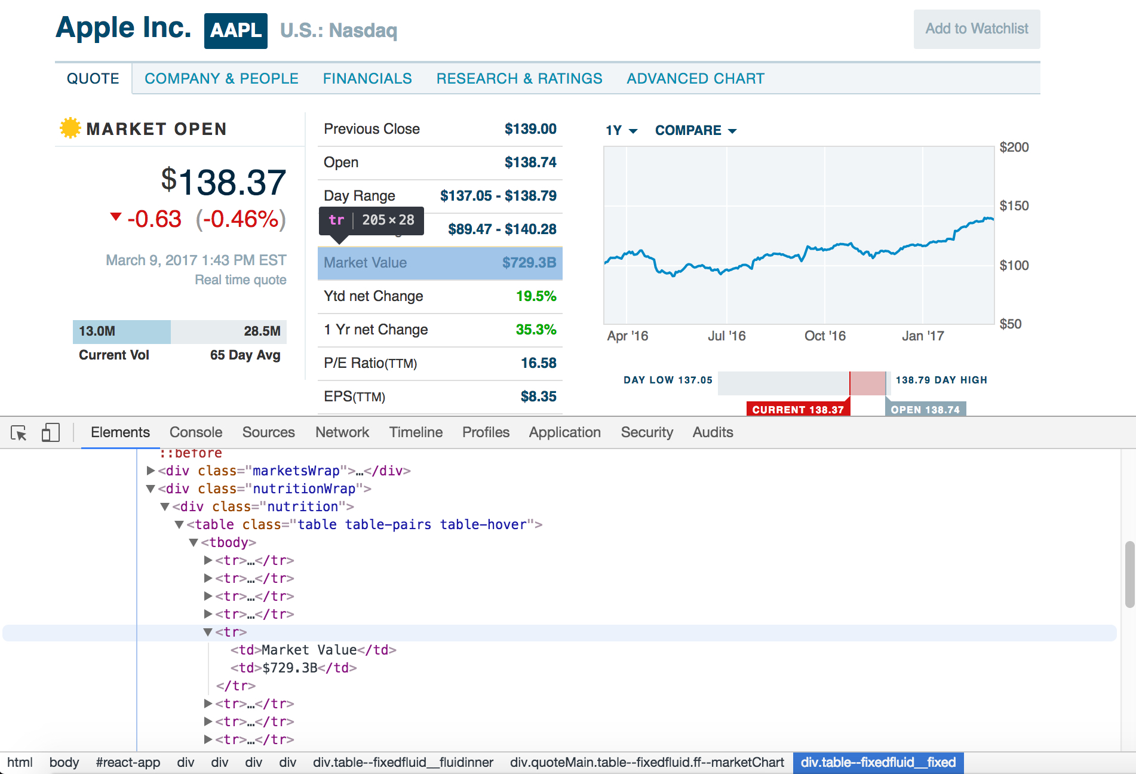
Task: Expand the marketsWrap div node
Action: click(x=151, y=471)
